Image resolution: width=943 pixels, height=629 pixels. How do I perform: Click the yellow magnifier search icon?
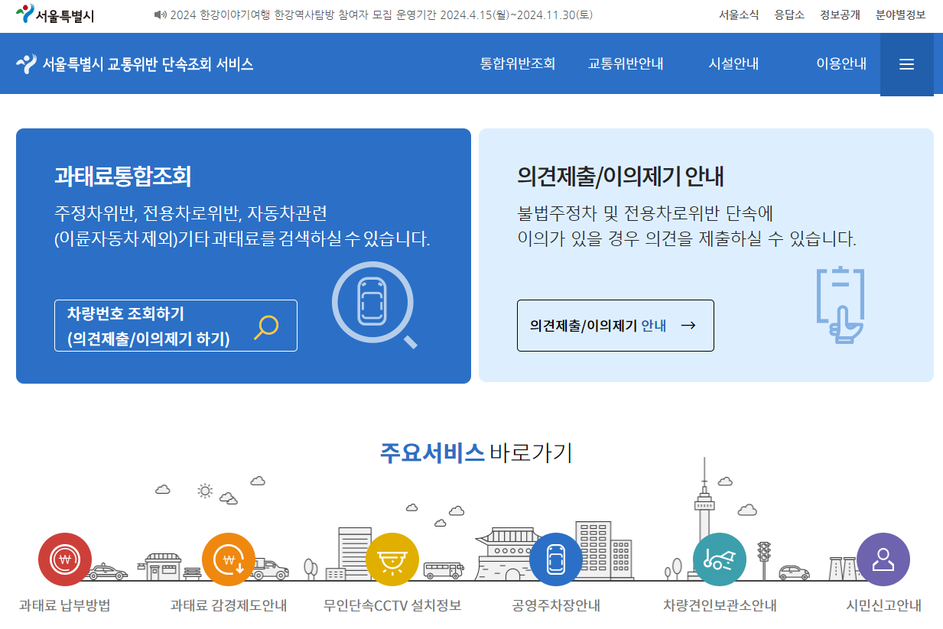point(265,326)
